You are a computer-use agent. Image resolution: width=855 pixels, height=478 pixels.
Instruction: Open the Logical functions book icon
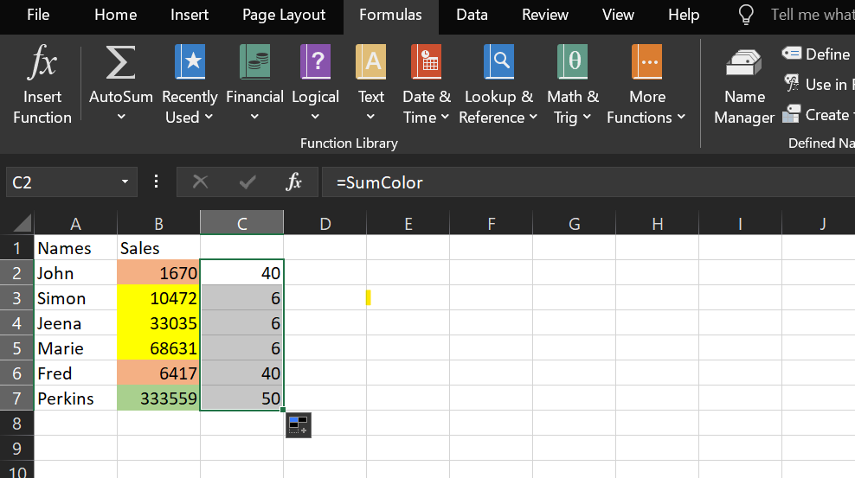coord(315,61)
